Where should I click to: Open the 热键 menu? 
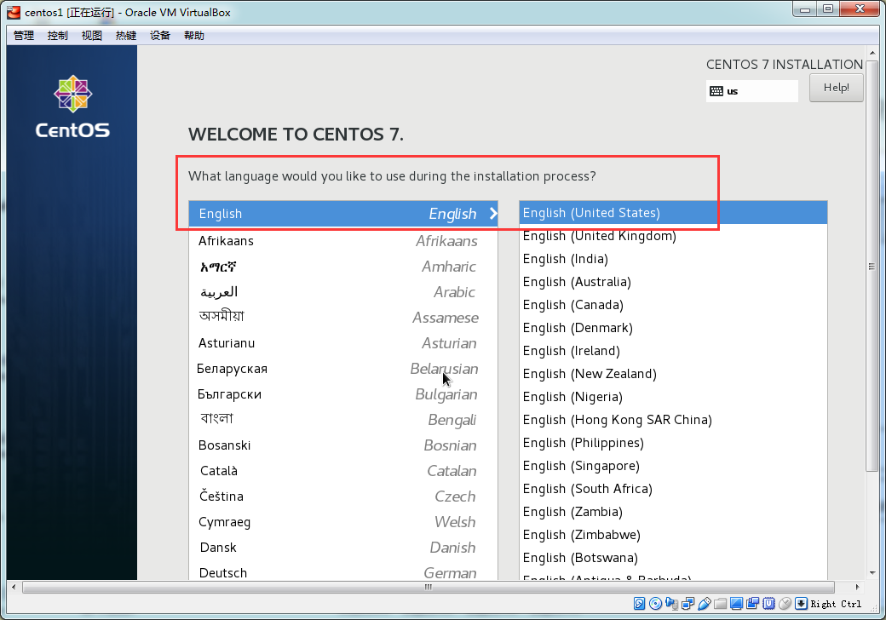[126, 36]
